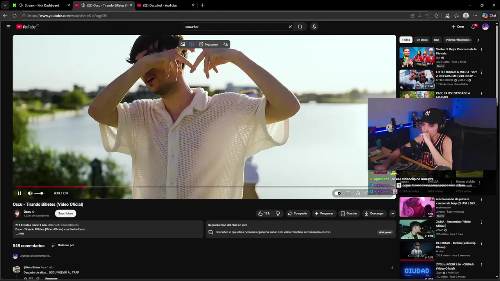Open options for ZAMA - Recuerdos video
Viewport: 500px width, 281px height.
pyautogui.click(x=481, y=222)
